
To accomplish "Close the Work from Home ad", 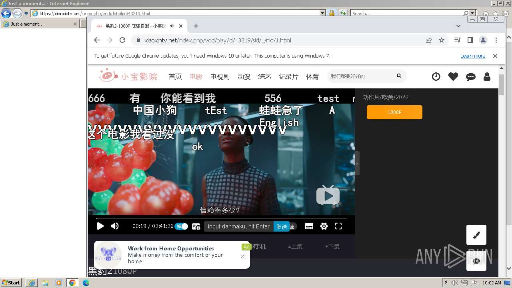I will pyautogui.click(x=242, y=256).
